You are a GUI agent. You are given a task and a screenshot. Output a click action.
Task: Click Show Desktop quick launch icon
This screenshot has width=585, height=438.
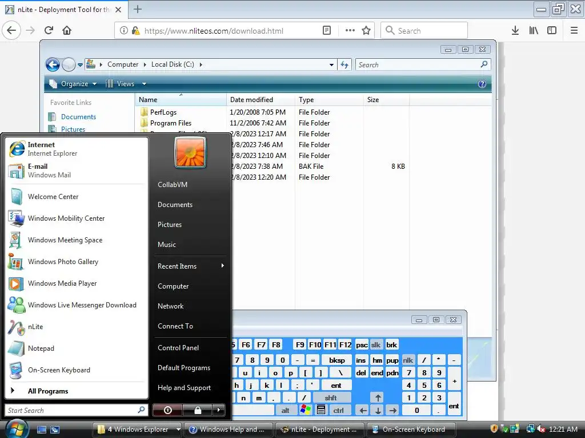(x=42, y=429)
